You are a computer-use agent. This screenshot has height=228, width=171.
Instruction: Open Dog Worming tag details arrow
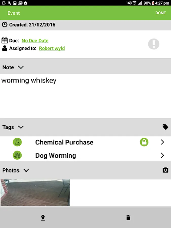[x=163, y=155]
